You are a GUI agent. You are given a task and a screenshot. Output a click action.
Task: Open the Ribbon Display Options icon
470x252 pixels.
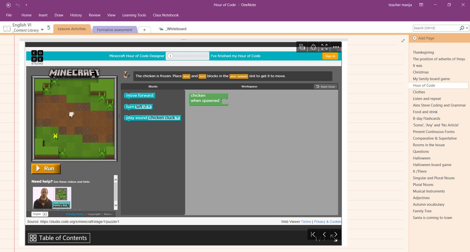click(421, 5)
